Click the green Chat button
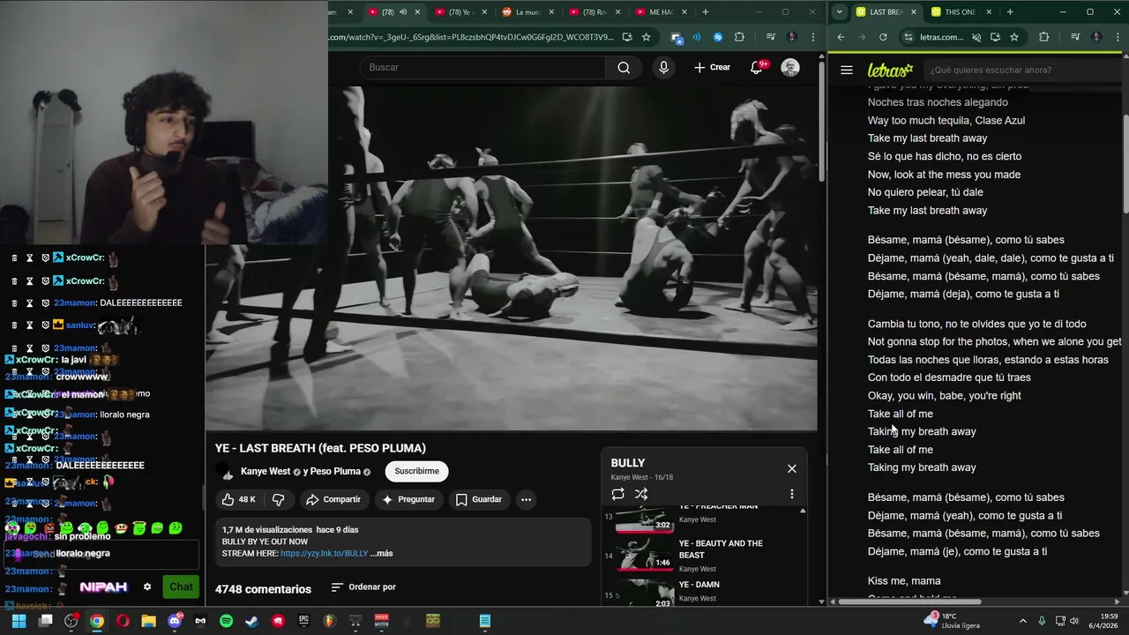The width and height of the screenshot is (1129, 635). coord(181,586)
